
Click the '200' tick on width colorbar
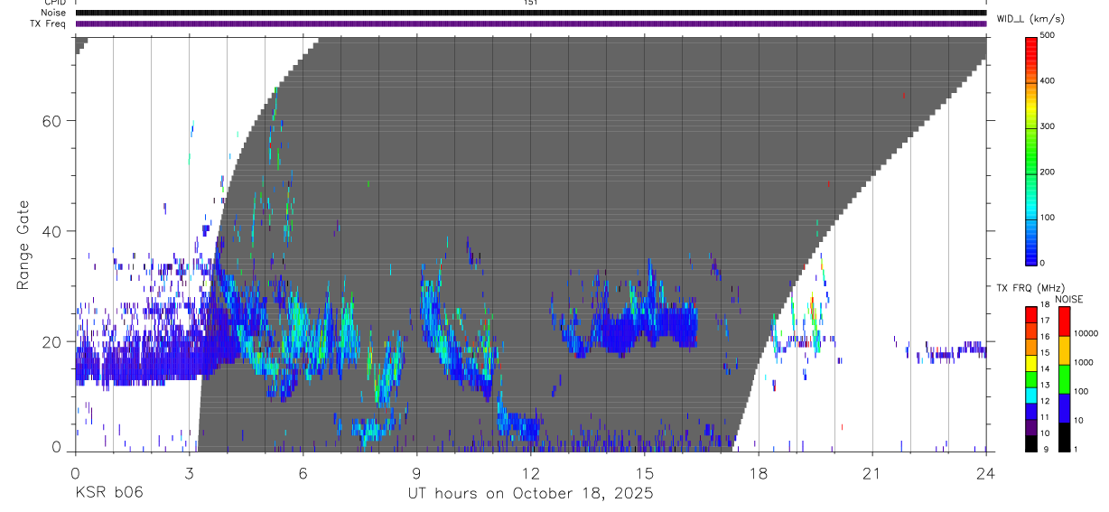(x=1048, y=172)
